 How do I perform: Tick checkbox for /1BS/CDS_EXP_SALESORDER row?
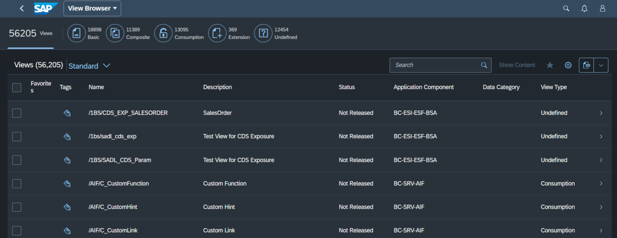(x=16, y=113)
